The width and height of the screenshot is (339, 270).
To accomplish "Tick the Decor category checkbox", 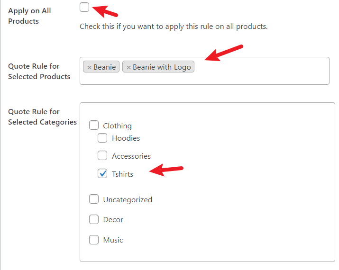I will click(x=94, y=219).
